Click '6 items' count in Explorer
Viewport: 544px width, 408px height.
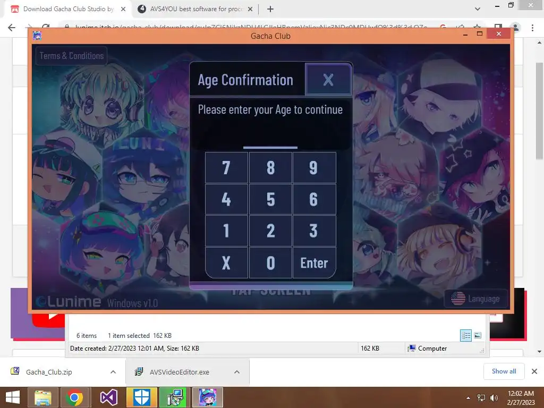click(x=87, y=336)
